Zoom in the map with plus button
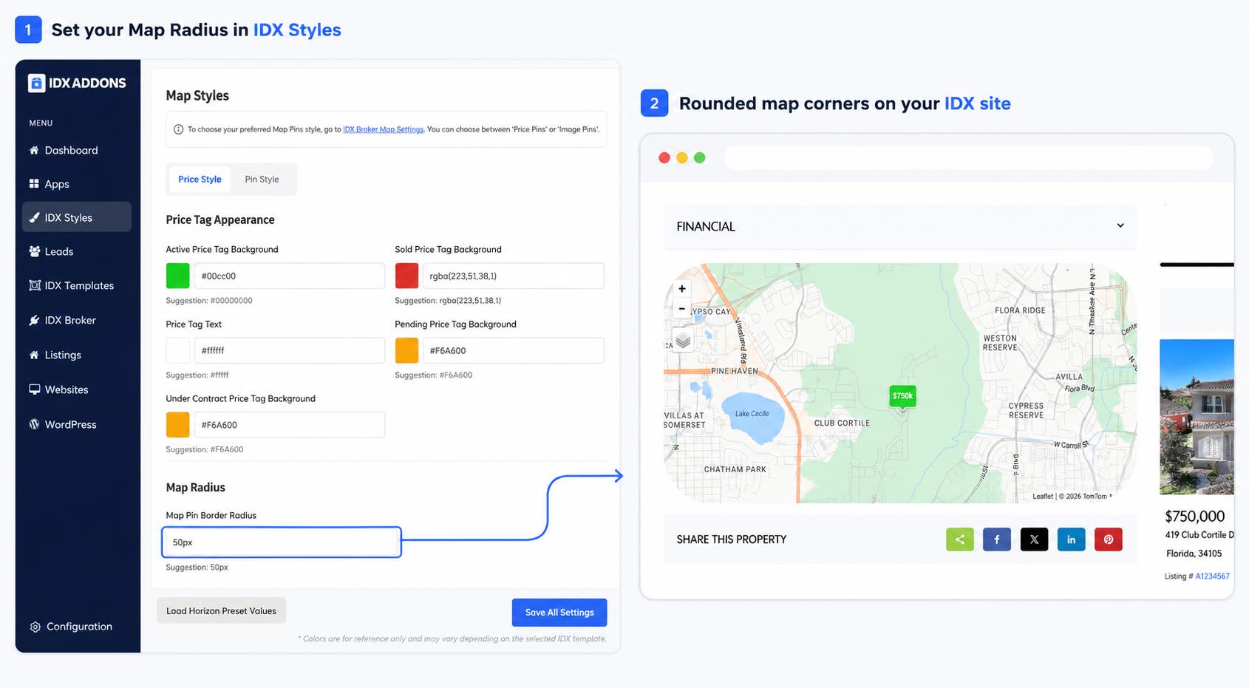This screenshot has height=688, width=1249. pyautogui.click(x=682, y=289)
